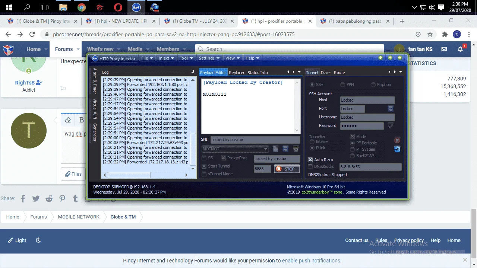Switch to the Dialer tab
Viewport: 477px width, 268px height.
tap(326, 73)
